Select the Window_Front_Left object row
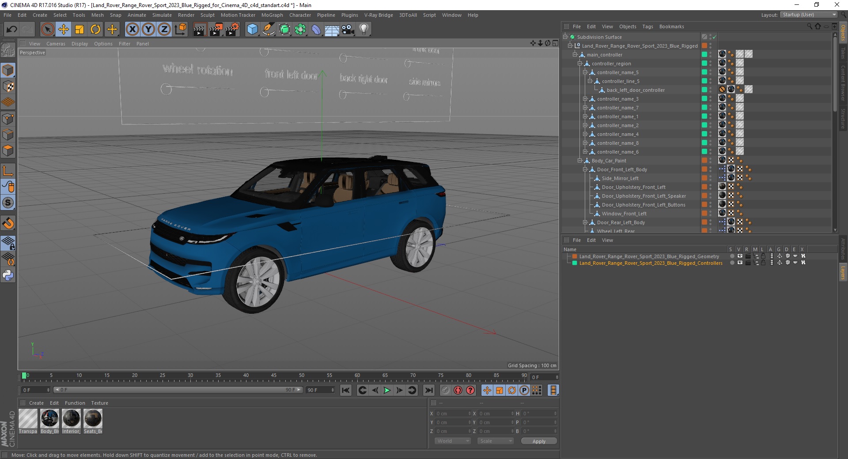Screen dimensions: 848x459 click(x=624, y=214)
